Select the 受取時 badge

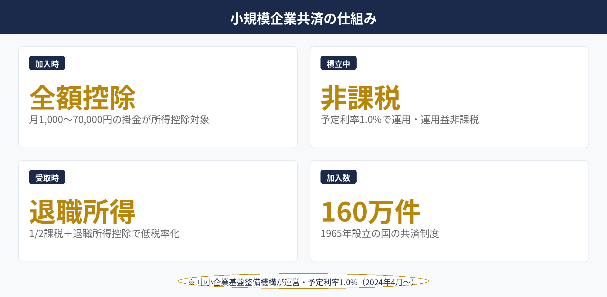[47, 177]
